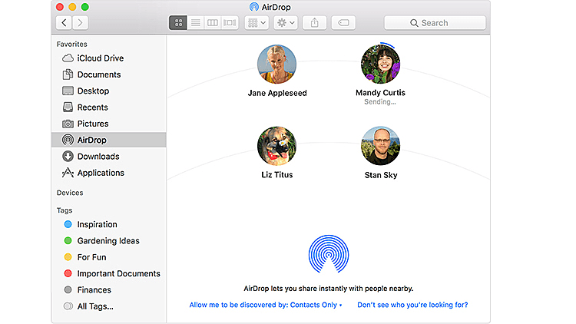Viewport: 576px width, 324px height.
Task: Open iCloud Drive in sidebar
Action: pyautogui.click(x=100, y=58)
